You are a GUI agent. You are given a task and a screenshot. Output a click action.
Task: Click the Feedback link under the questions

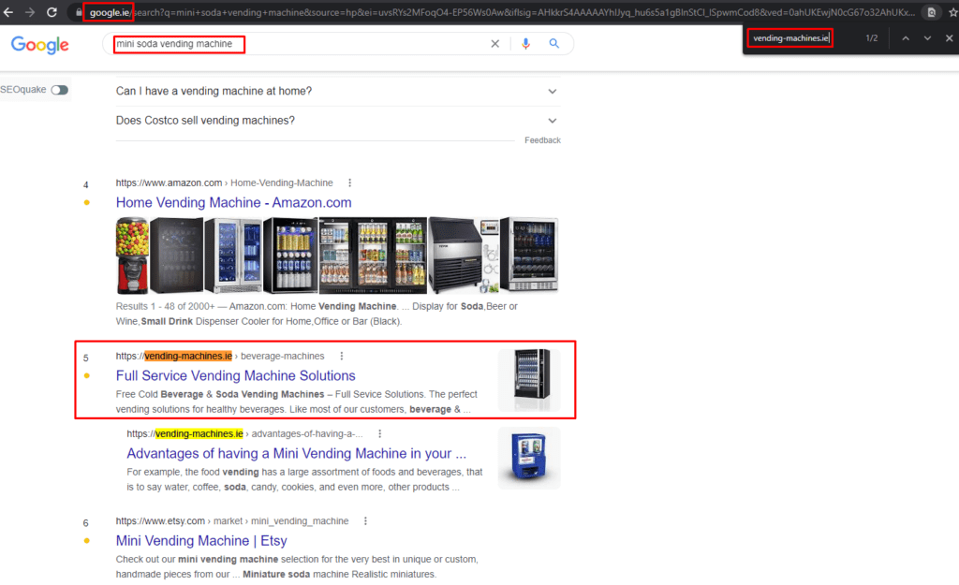[x=542, y=140]
